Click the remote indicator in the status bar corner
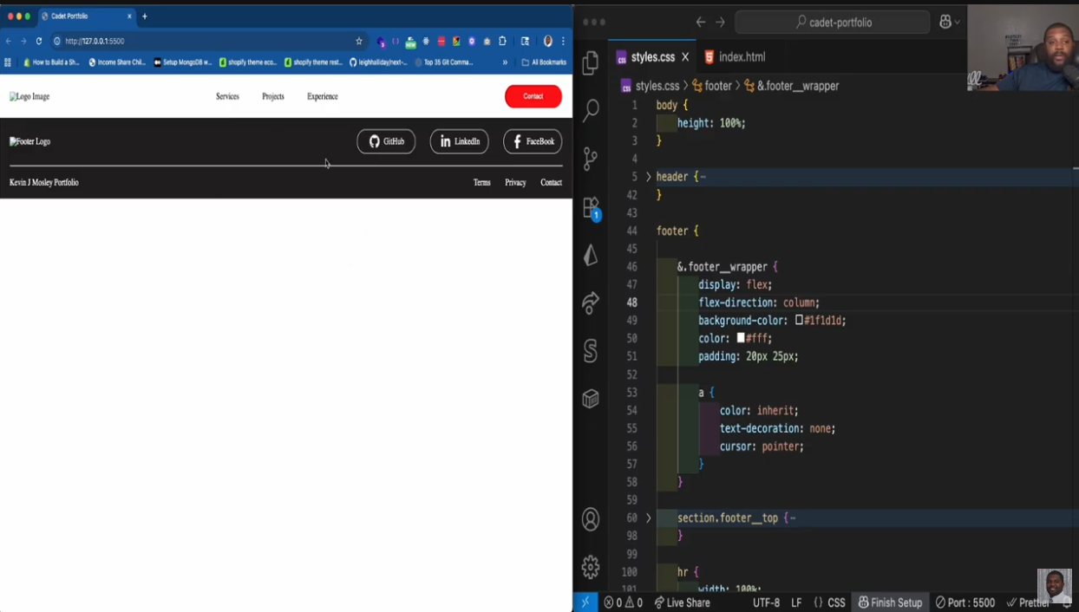This screenshot has height=612, width=1079. click(x=585, y=602)
